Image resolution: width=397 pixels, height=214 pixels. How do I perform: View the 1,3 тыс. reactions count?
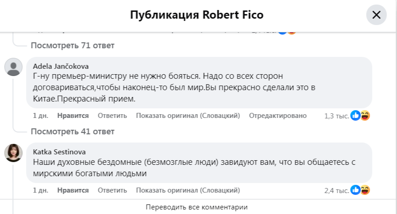pyautogui.click(x=336, y=116)
